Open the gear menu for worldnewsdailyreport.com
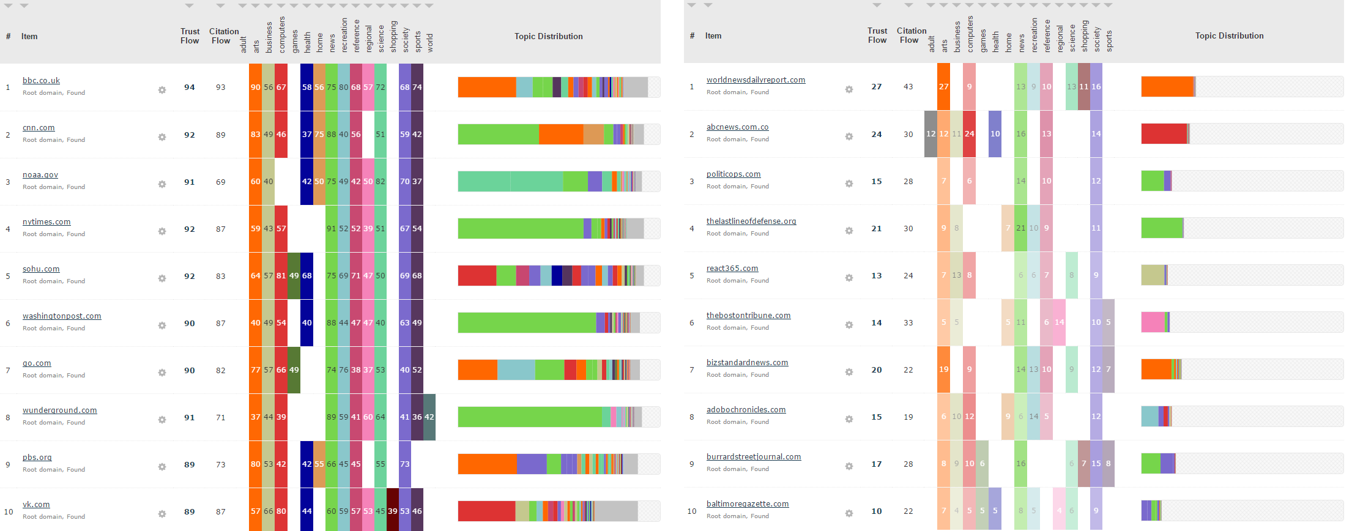Viewport: 1352px width, 531px height. coord(849,89)
